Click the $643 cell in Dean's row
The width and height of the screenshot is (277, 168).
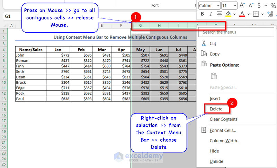[x=102, y=77]
